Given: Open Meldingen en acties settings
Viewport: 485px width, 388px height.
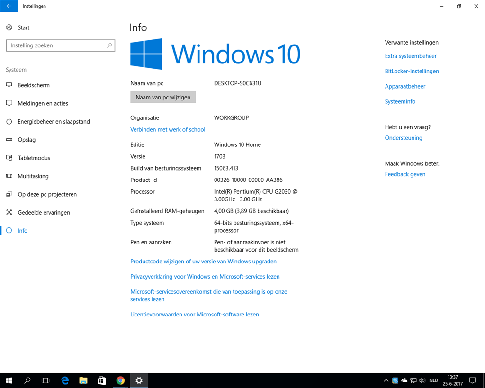Looking at the screenshot, I should click(37, 103).
